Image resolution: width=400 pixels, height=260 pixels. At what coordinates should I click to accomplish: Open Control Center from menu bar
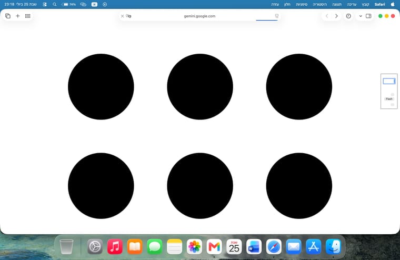click(x=45, y=4)
